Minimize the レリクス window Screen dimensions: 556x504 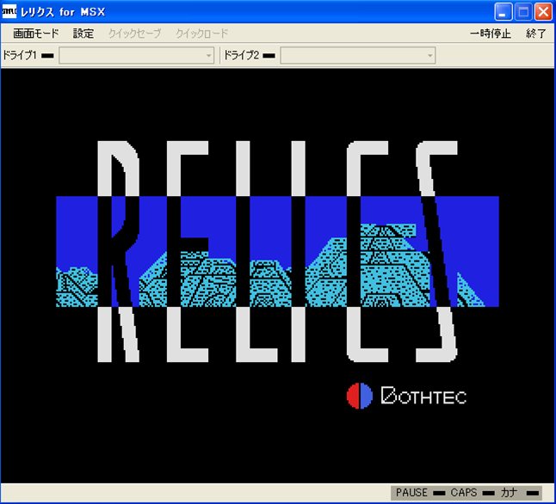pos(503,12)
